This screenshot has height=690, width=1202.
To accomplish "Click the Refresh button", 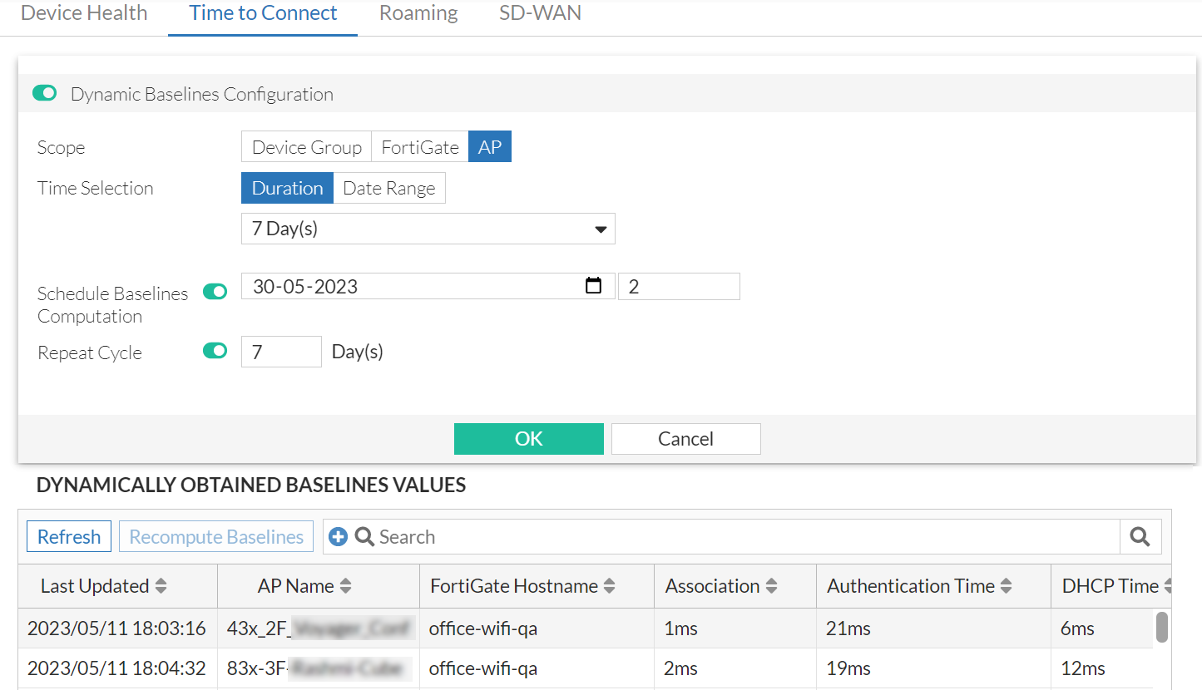I will tap(69, 537).
